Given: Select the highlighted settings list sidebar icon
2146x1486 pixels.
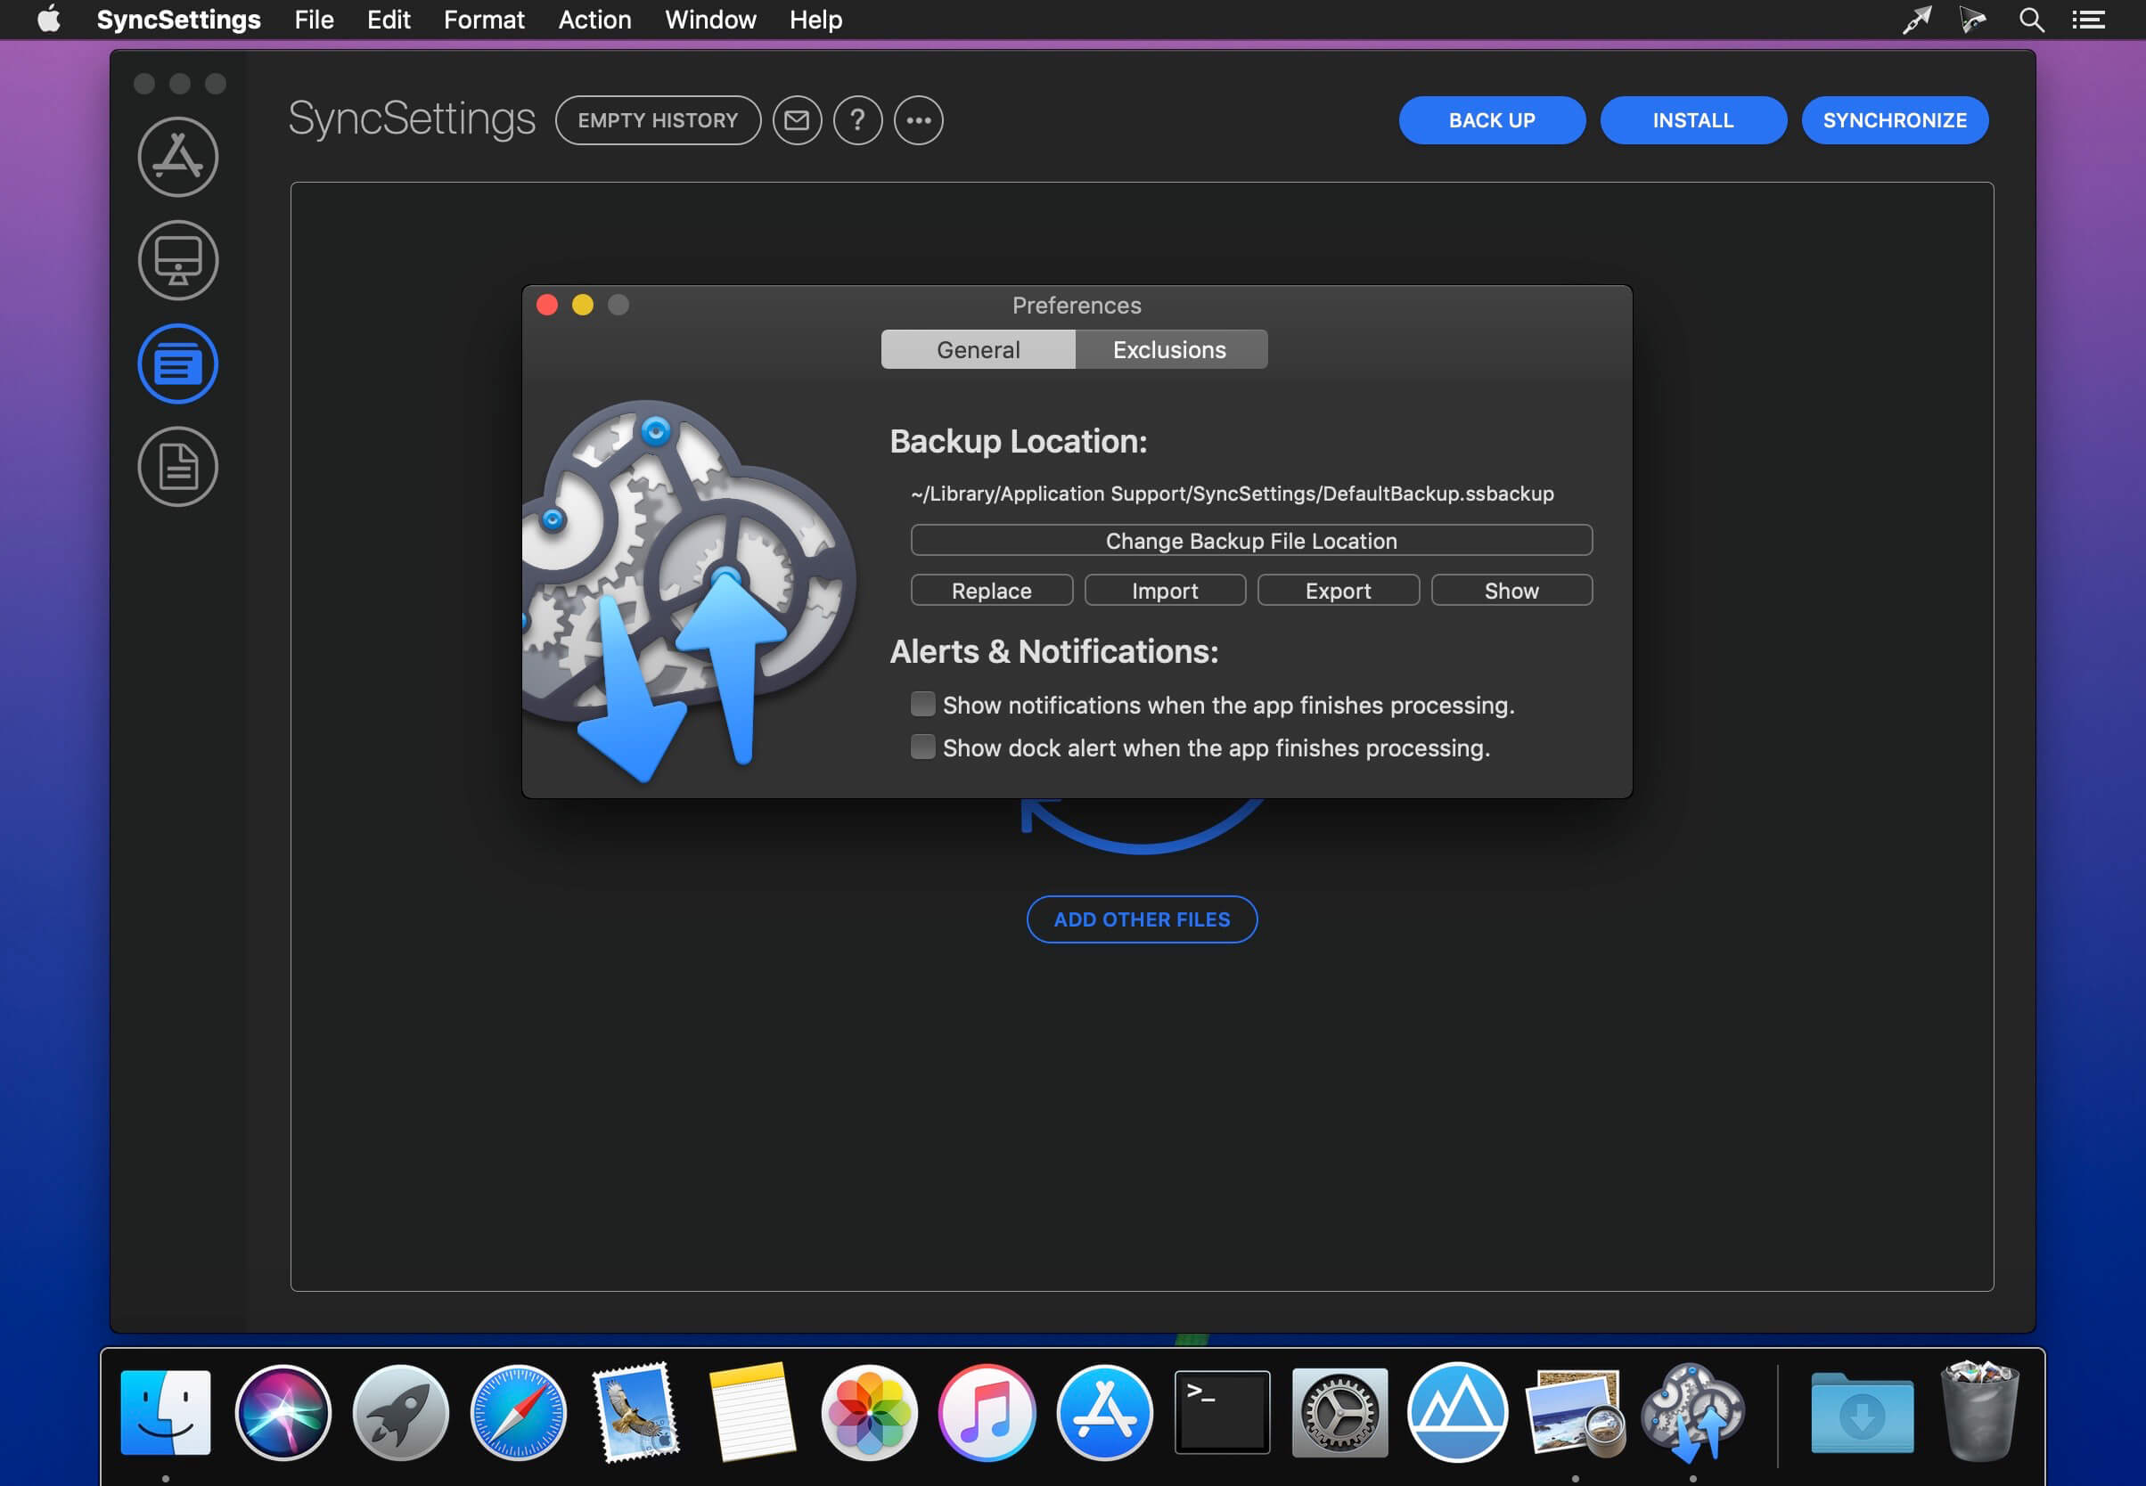Looking at the screenshot, I should [178, 363].
